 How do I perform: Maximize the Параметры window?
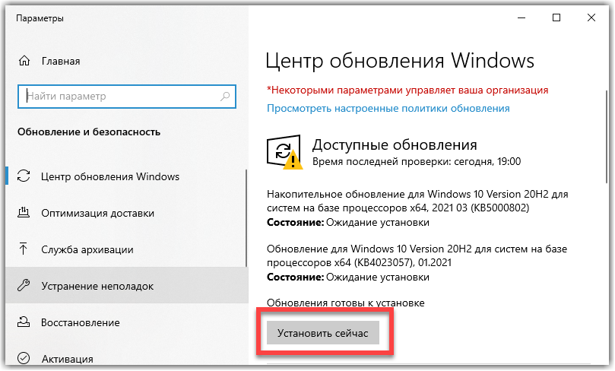(557, 17)
